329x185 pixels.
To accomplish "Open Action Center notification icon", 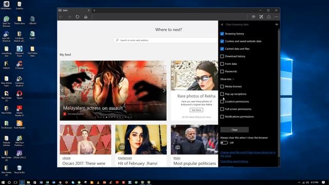I will pyautogui.click(x=323, y=182).
